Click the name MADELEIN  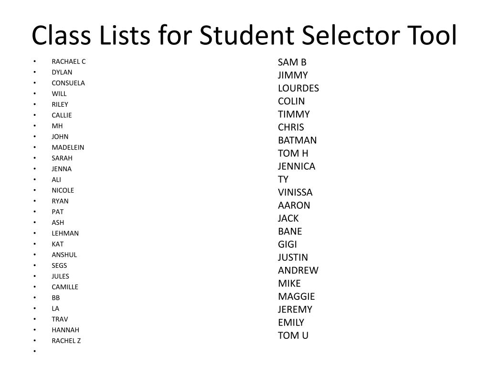[x=68, y=148]
